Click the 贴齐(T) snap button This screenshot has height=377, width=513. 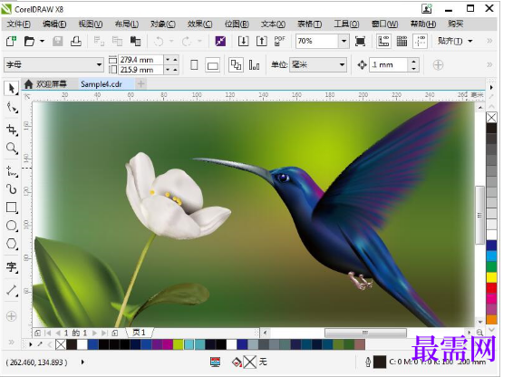coord(455,41)
